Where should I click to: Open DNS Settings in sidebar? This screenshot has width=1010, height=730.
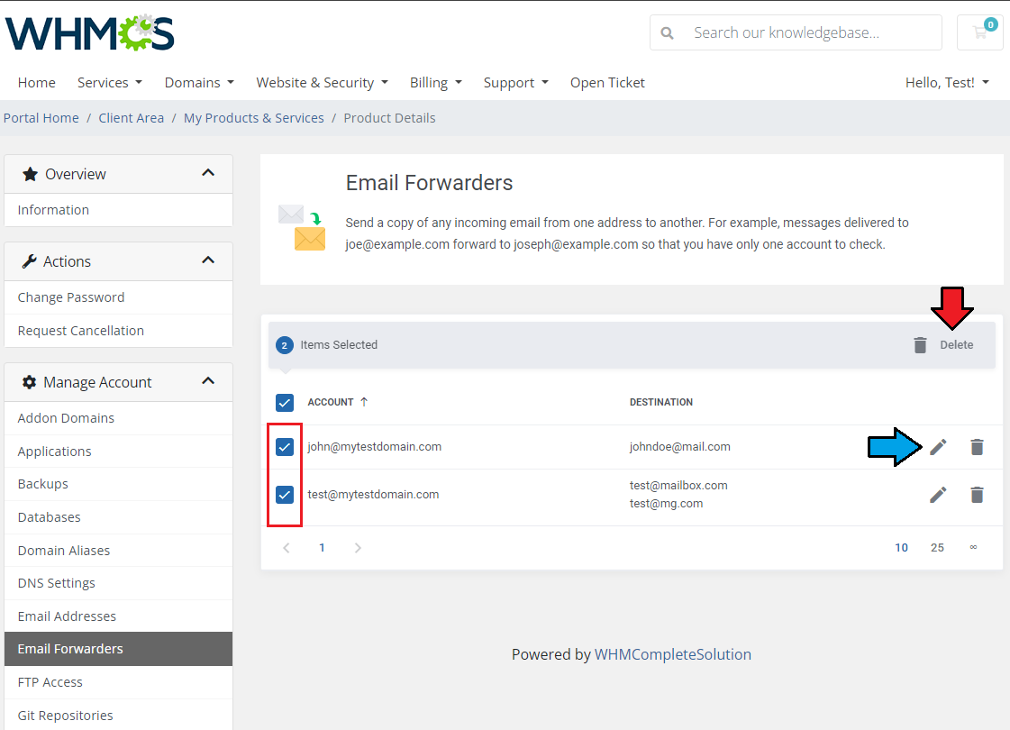(x=119, y=583)
